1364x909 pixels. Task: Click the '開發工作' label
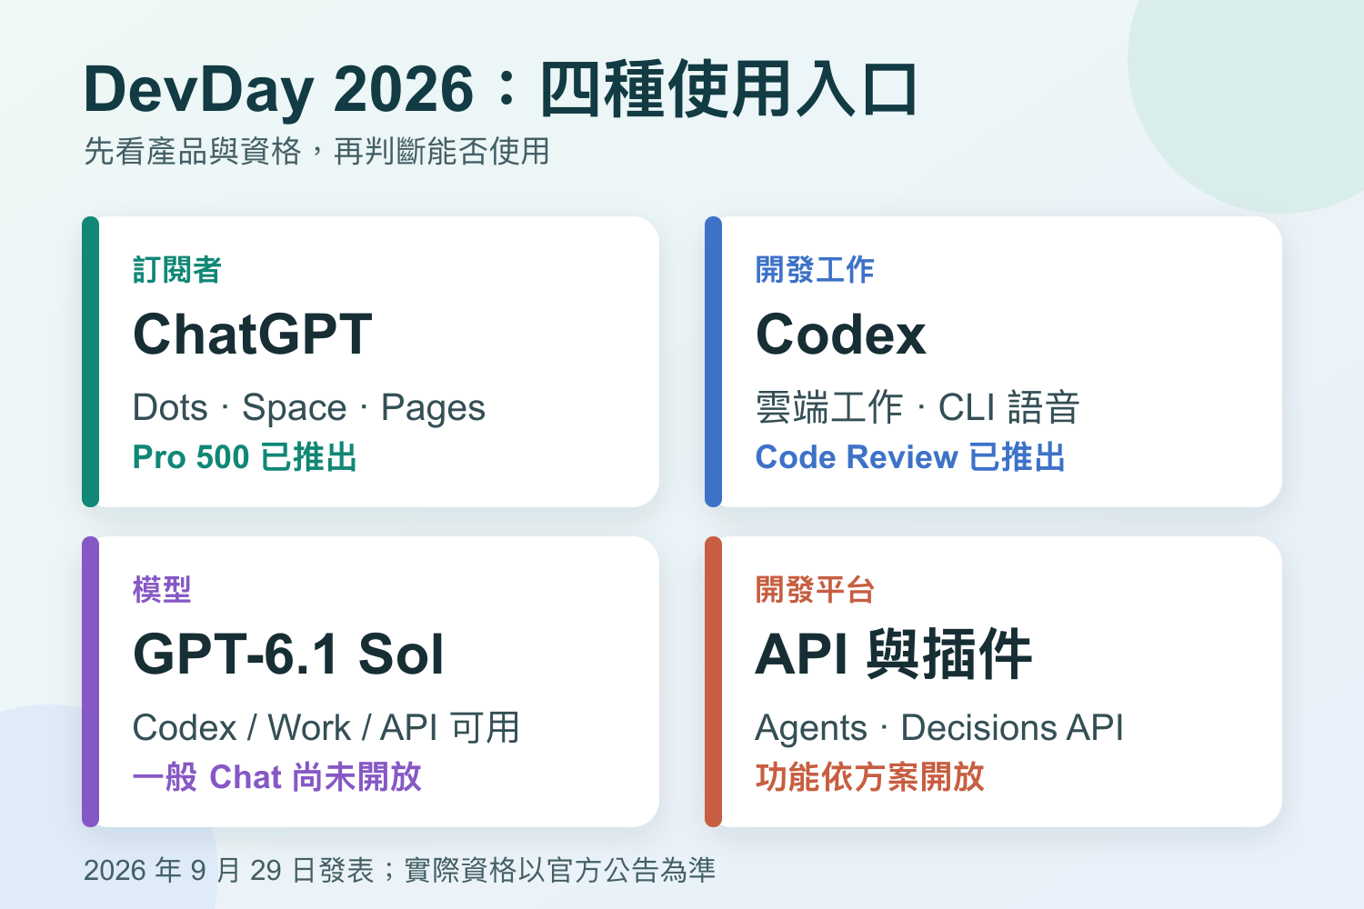[x=815, y=270]
